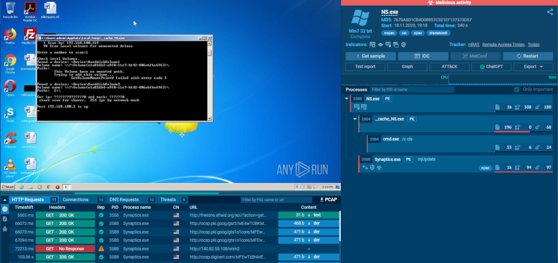Collapse the _cache_NS.exe process subtree
The width and height of the screenshot is (558, 263).
tap(356, 119)
